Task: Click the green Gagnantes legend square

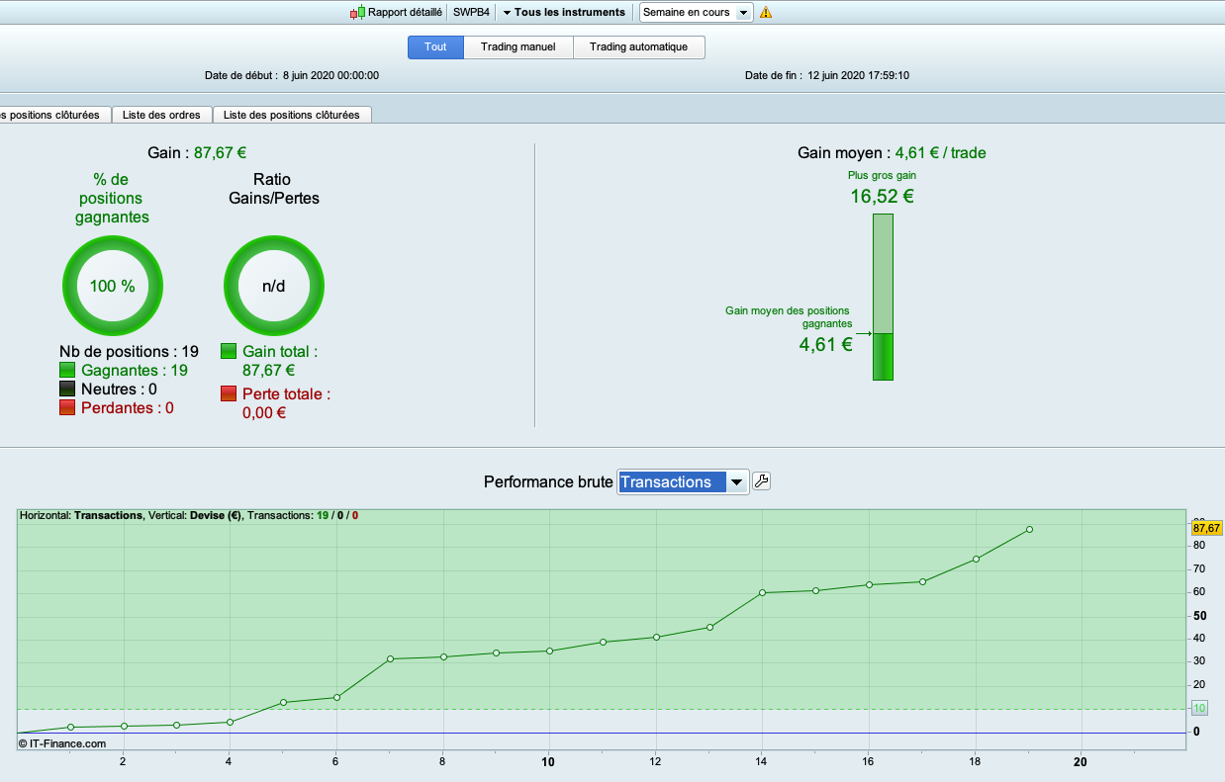Action: (67, 370)
